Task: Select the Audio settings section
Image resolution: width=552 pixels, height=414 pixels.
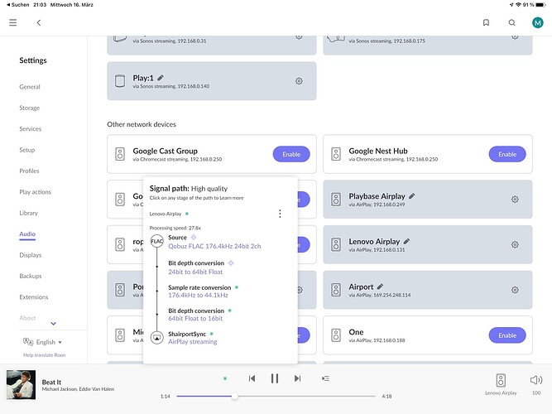Action: point(27,234)
